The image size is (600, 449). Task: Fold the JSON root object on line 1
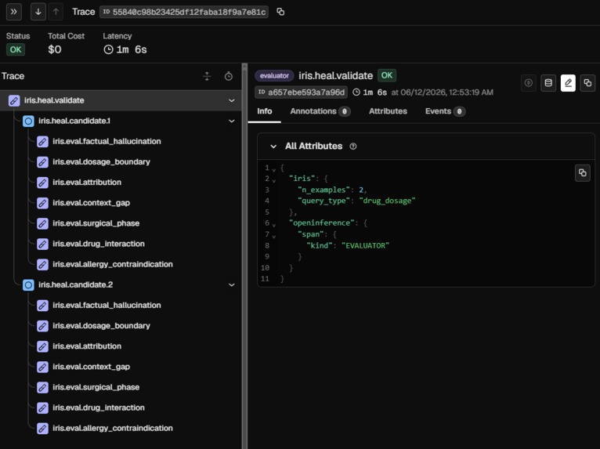[x=274, y=169]
